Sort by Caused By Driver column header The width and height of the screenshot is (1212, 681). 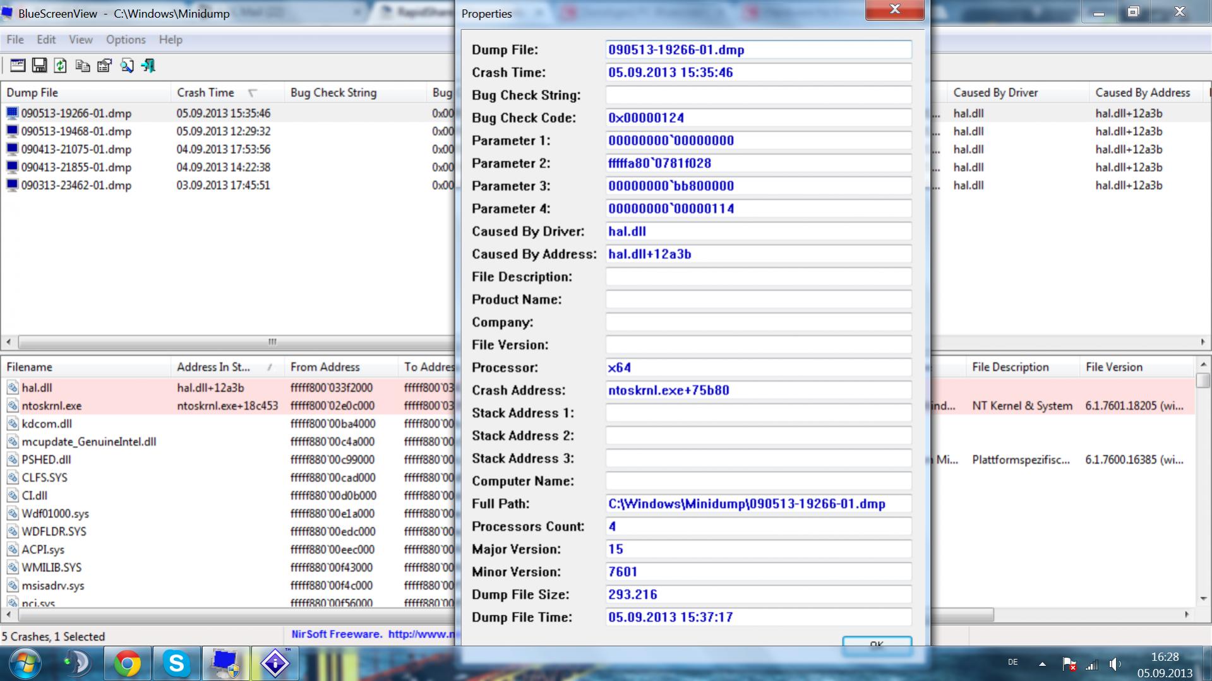pos(1017,93)
